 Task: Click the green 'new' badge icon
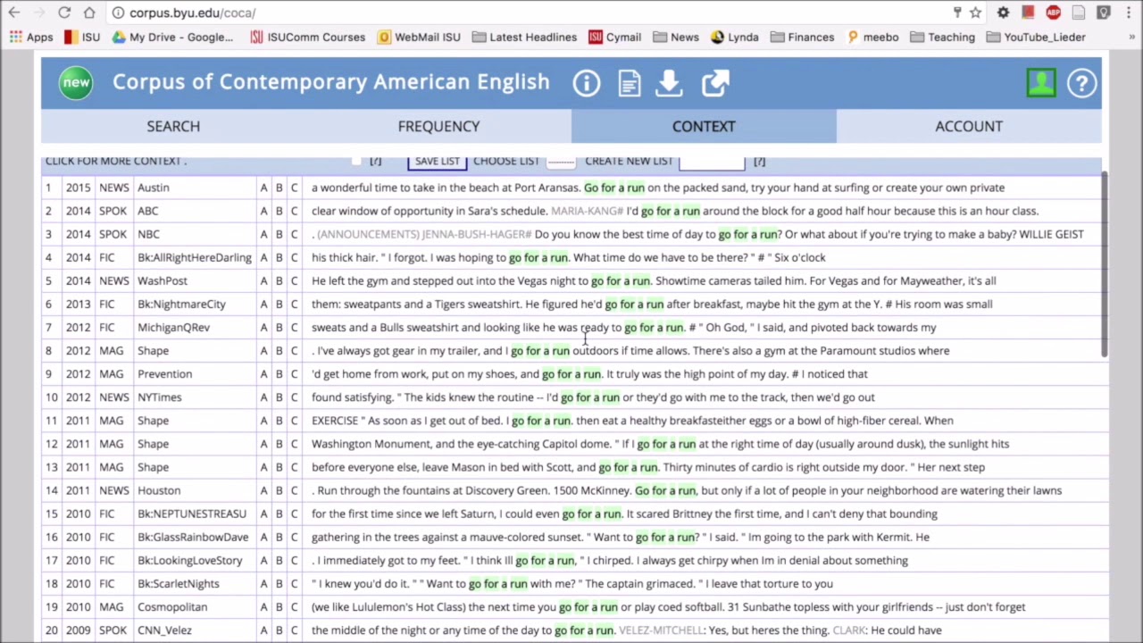(x=77, y=83)
